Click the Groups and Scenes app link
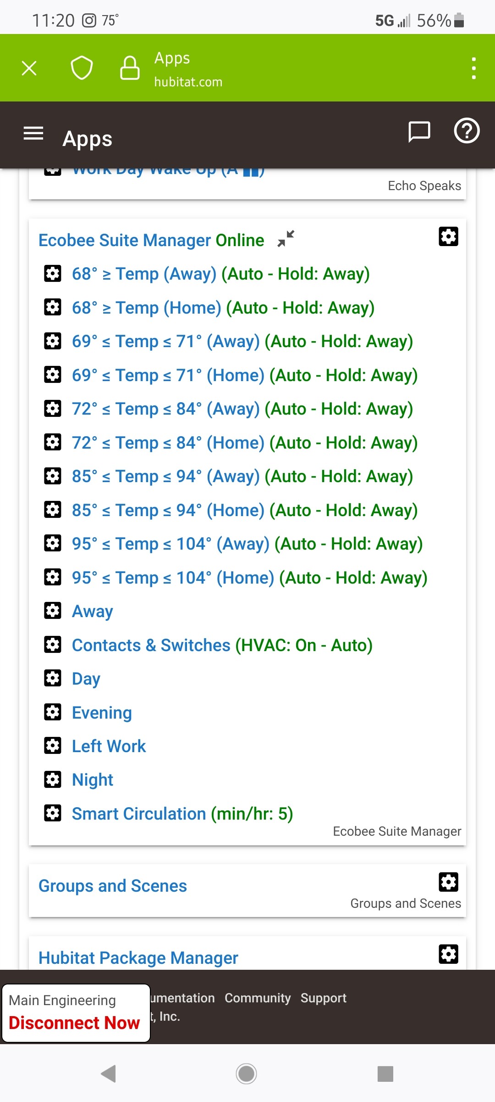 tap(113, 886)
